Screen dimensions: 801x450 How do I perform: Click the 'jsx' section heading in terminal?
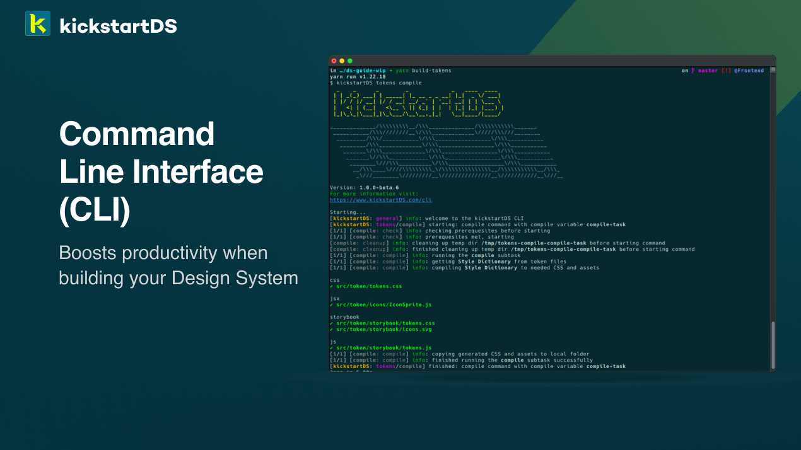click(335, 299)
